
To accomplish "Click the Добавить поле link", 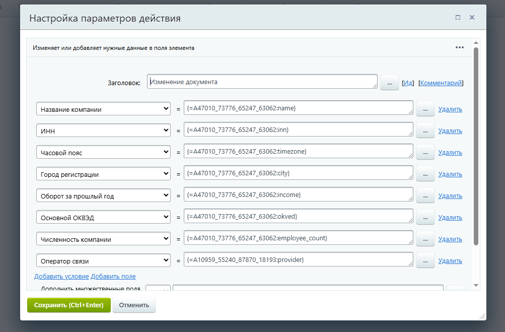I will pyautogui.click(x=113, y=276).
